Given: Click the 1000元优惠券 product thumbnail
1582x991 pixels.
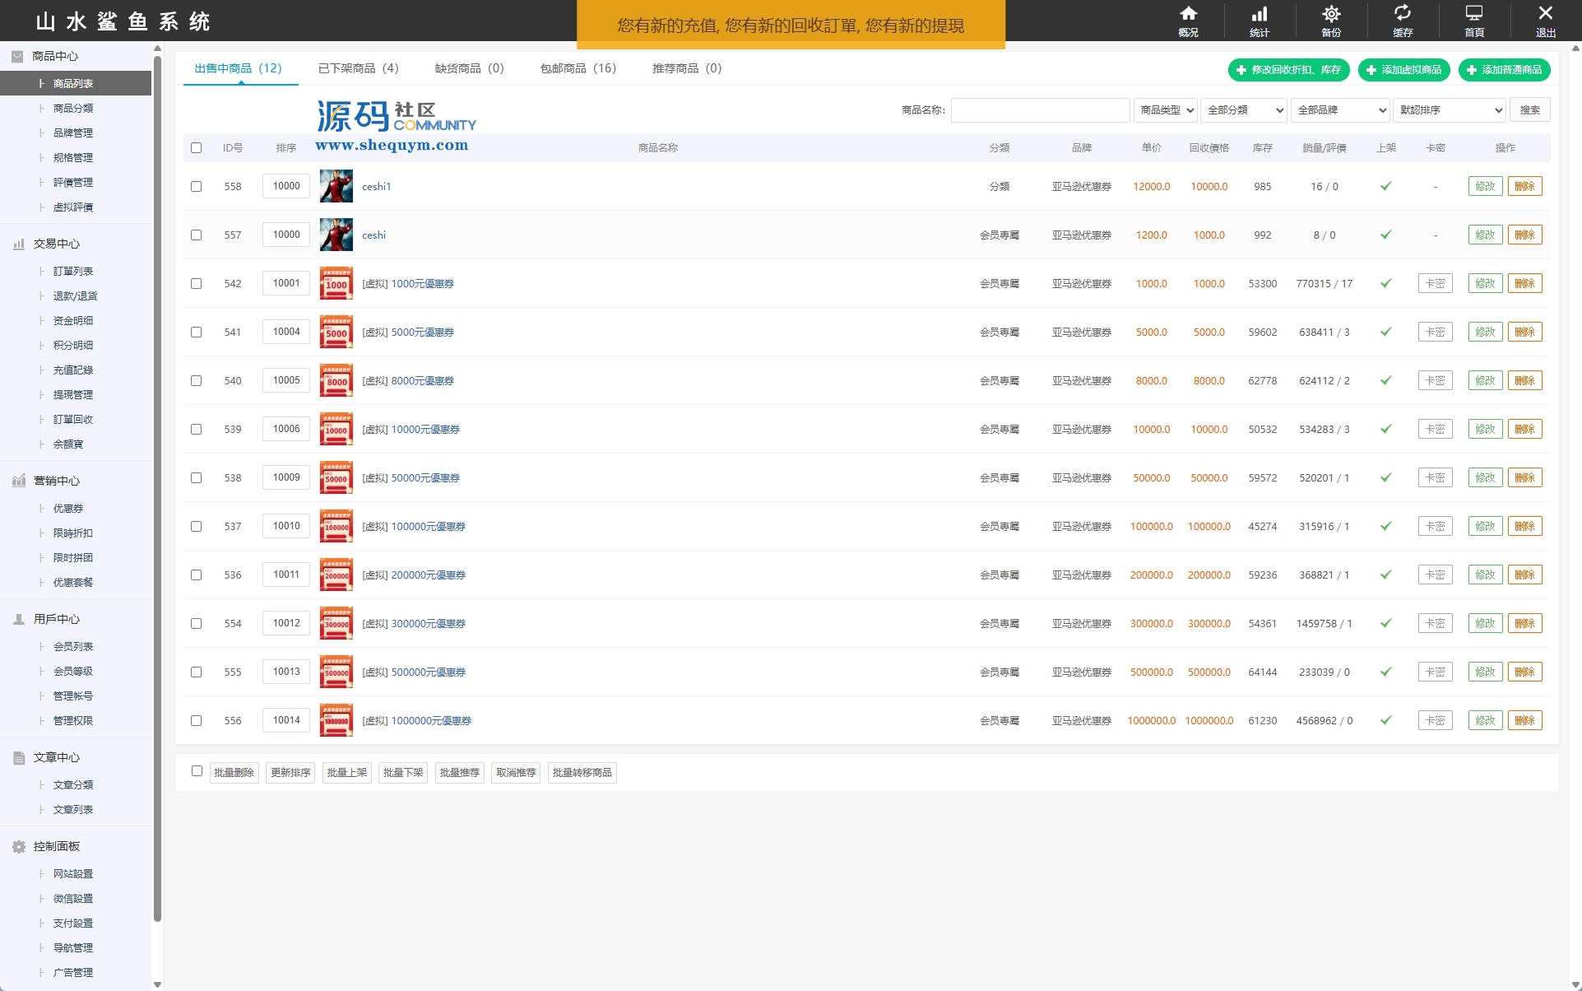Looking at the screenshot, I should click(336, 283).
